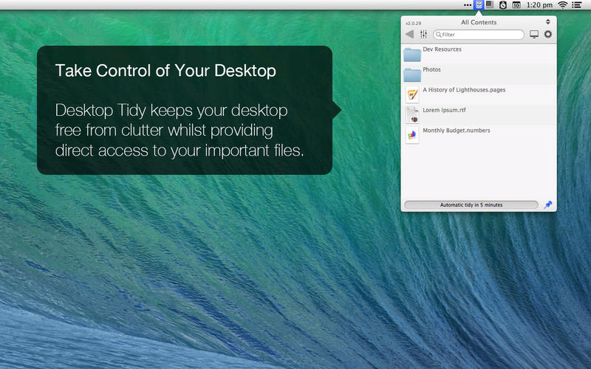This screenshot has width=591, height=369.
Task: Click the Lorem Ipsum rtf file icon
Action: (x=412, y=115)
